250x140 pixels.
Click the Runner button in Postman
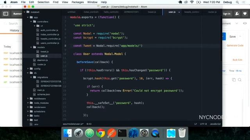(17, 14)
